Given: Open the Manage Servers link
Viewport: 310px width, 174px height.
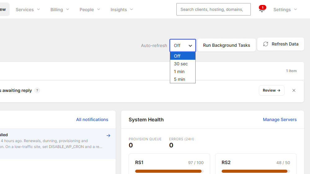Looking at the screenshot, I should pyautogui.click(x=280, y=120).
